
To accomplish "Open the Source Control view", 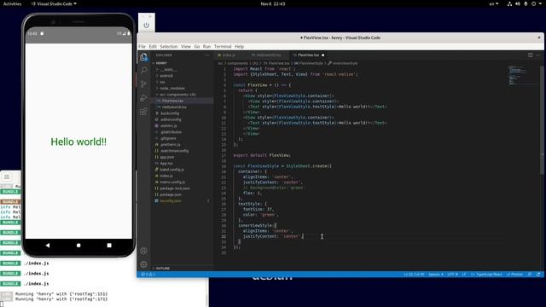I will coord(143,84).
